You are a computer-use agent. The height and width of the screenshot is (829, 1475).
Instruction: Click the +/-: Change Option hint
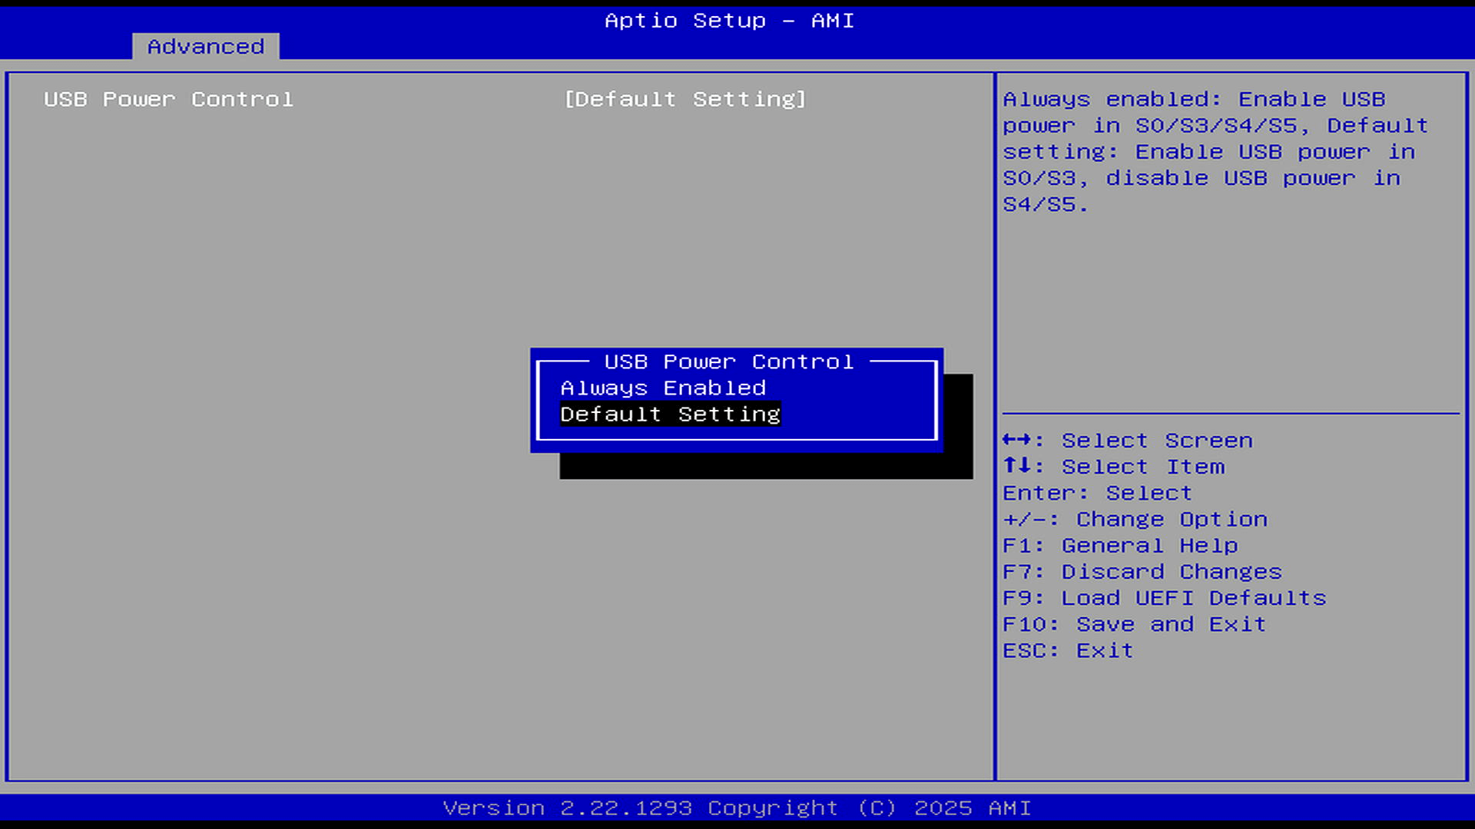coord(1135,520)
